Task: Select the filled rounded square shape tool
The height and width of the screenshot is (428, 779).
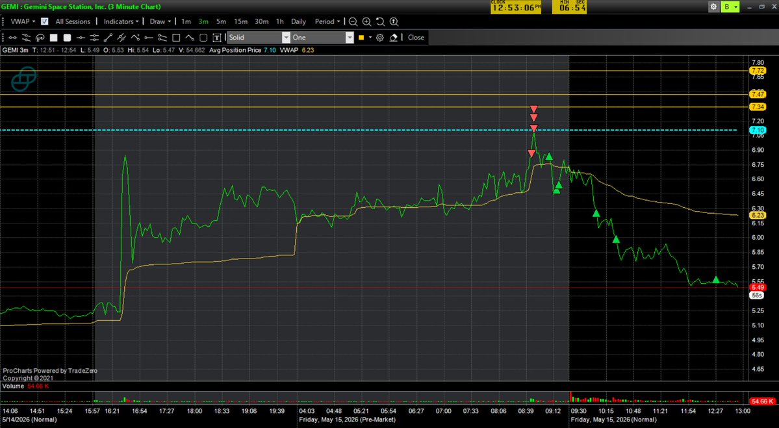Action: (67, 37)
